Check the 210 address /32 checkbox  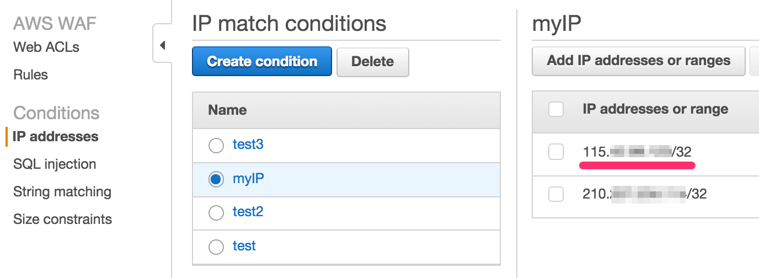[x=556, y=194]
